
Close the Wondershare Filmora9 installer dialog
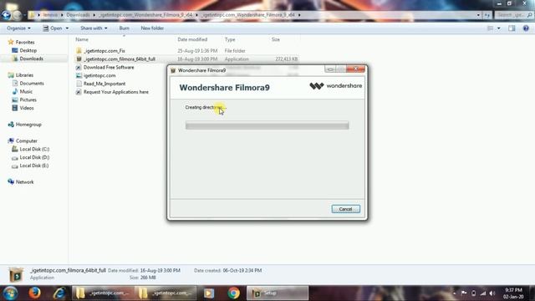(356, 69)
